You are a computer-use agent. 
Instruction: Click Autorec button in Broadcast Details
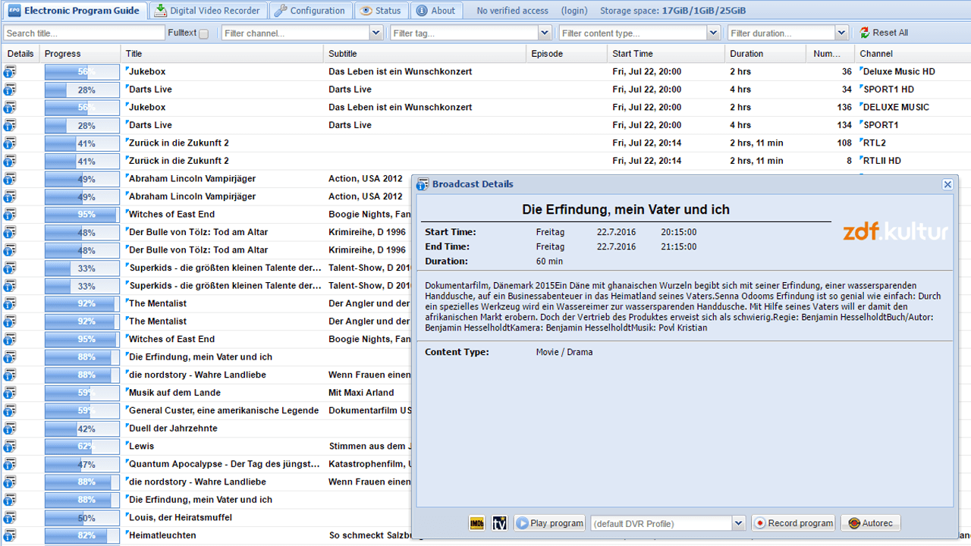[870, 523]
